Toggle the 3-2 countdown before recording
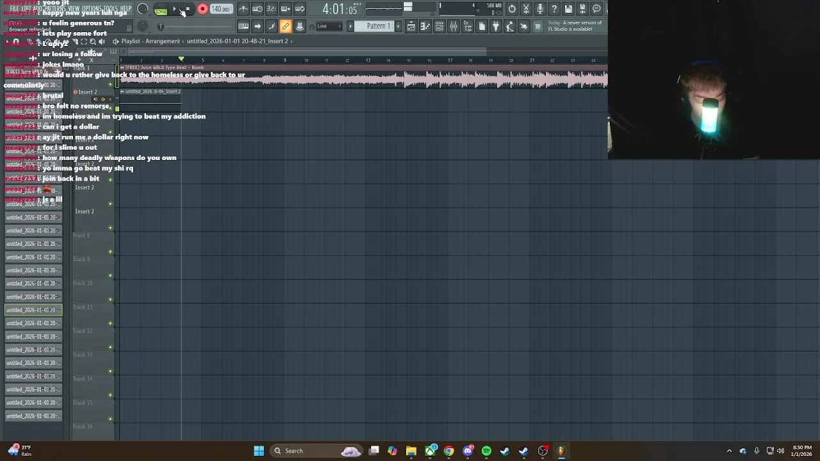The image size is (820, 461). [x=271, y=9]
